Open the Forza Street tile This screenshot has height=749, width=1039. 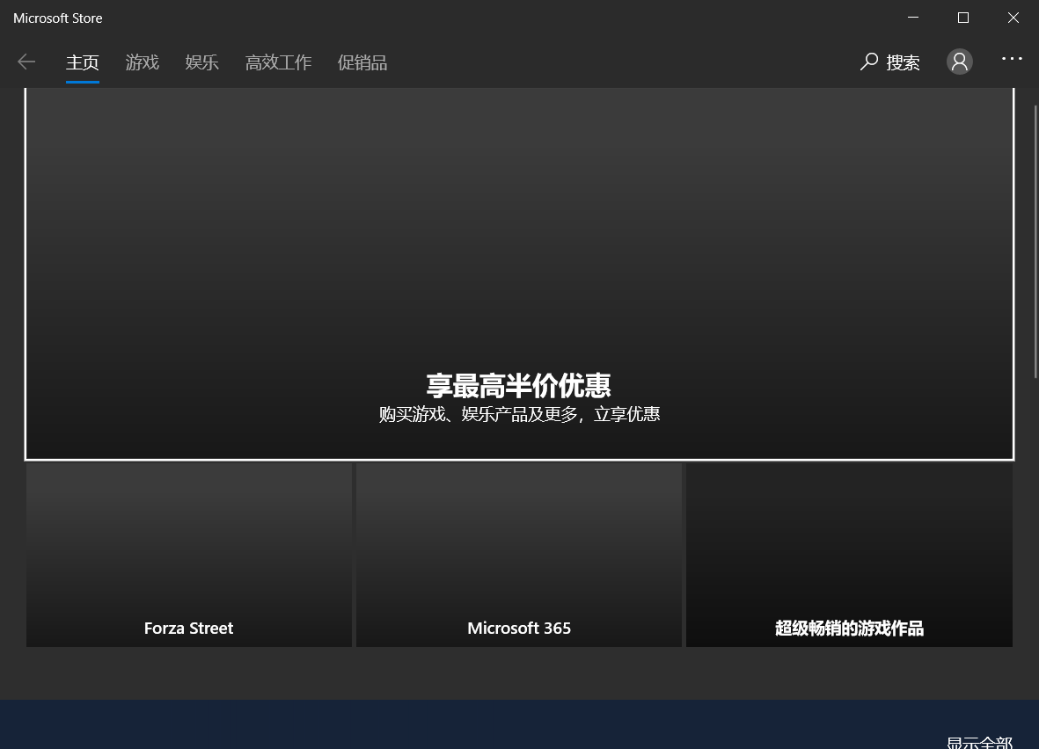click(x=189, y=555)
